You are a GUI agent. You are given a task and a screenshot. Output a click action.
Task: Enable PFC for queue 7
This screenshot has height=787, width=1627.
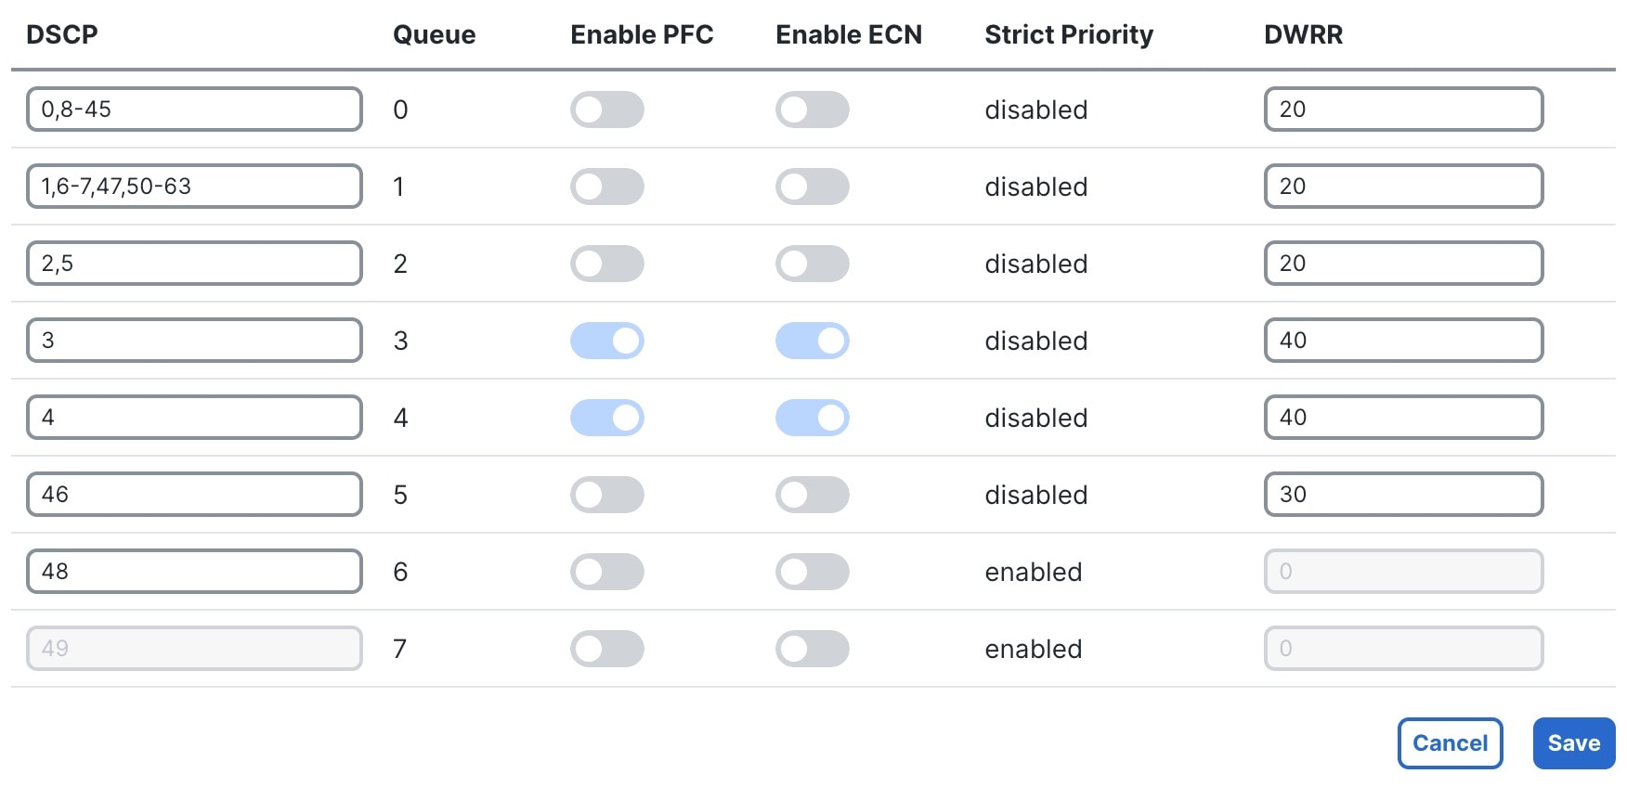[607, 649]
